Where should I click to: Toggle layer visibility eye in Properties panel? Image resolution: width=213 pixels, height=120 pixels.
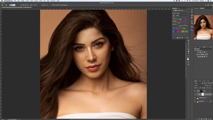tap(185, 38)
